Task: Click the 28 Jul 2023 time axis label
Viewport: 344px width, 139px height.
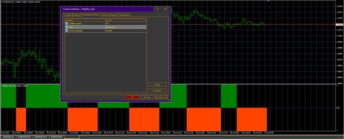Action: (5, 133)
